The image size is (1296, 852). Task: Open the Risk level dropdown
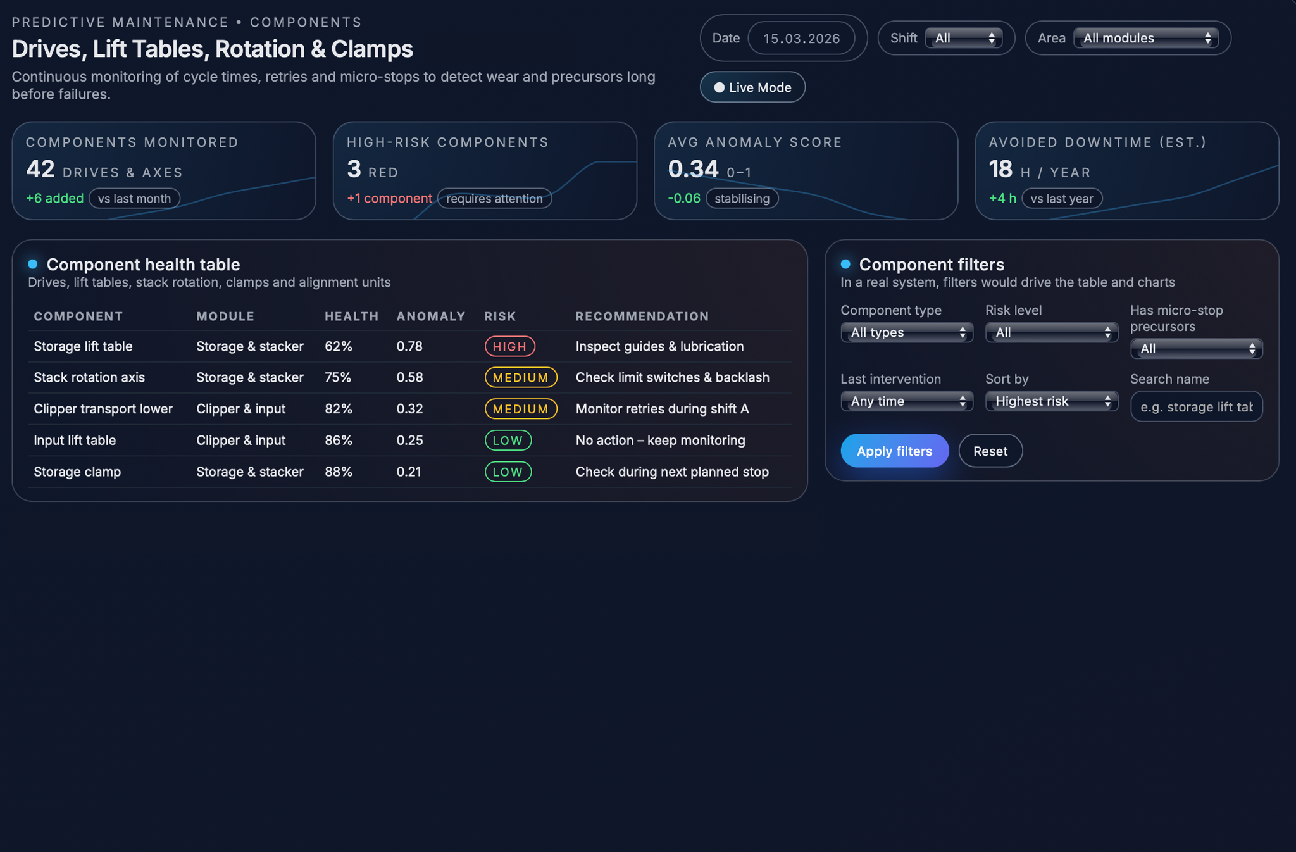[x=1051, y=332]
